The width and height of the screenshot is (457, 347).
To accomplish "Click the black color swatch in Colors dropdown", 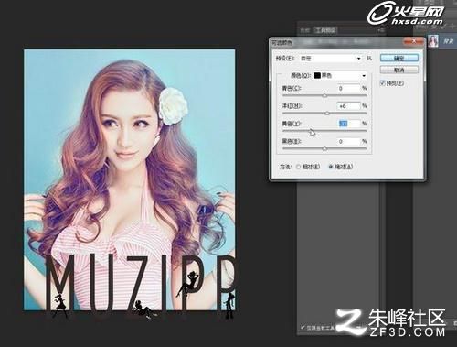I will coord(317,75).
